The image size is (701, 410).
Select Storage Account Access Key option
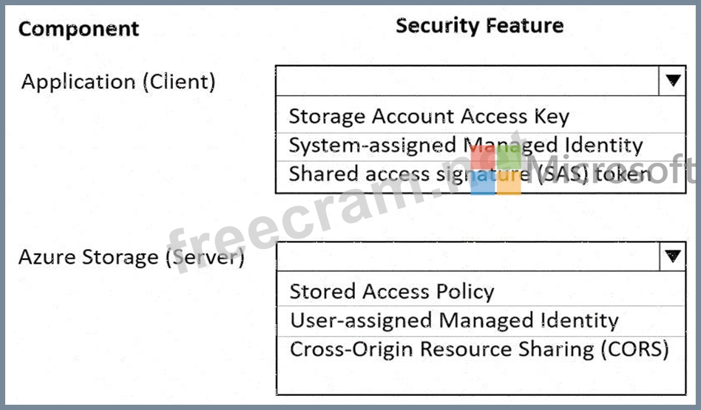tap(429, 117)
